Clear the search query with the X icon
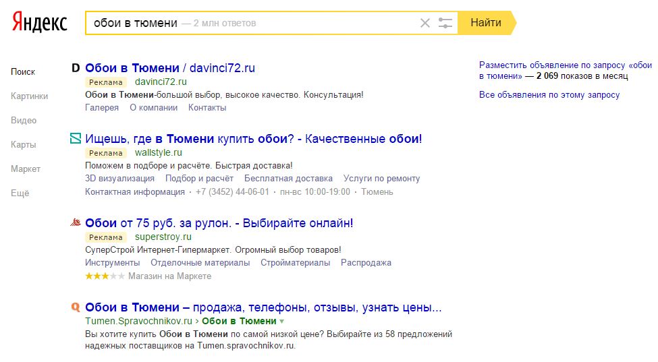Screen dimensions: 658x362 point(425,23)
